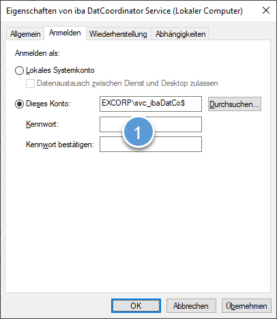Screen dimensions: 277x319
Task: Select the Lokales Systemkonto radio button
Action: coord(19,70)
